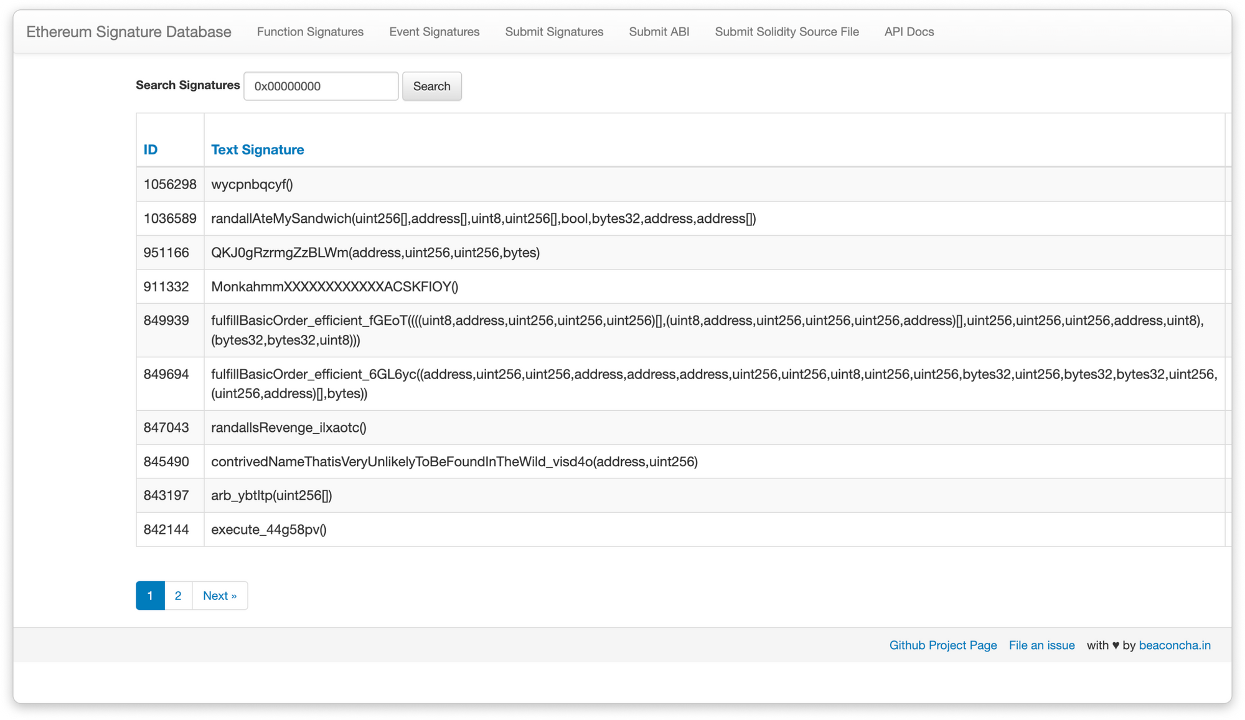Visit beaconcha.in footer link
Image resolution: width=1245 pixels, height=720 pixels.
(x=1175, y=645)
